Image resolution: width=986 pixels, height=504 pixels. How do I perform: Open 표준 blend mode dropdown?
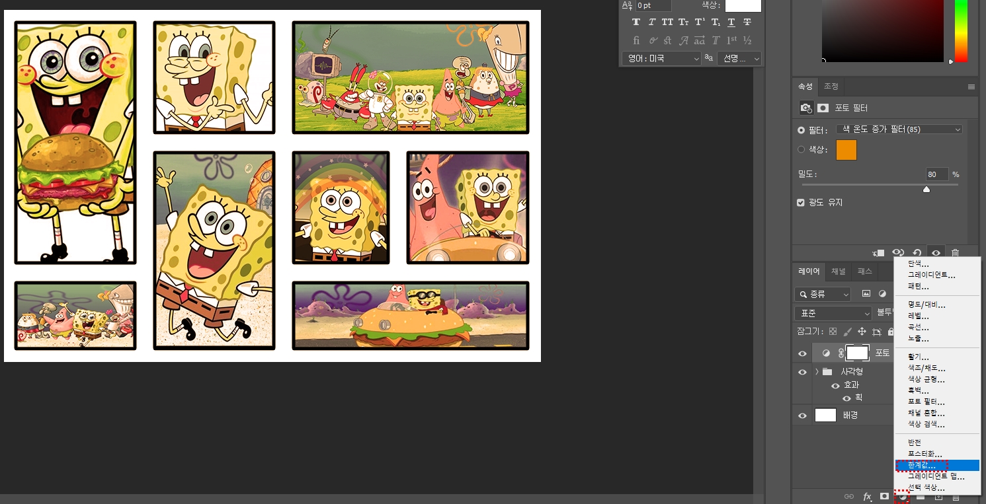[833, 312]
